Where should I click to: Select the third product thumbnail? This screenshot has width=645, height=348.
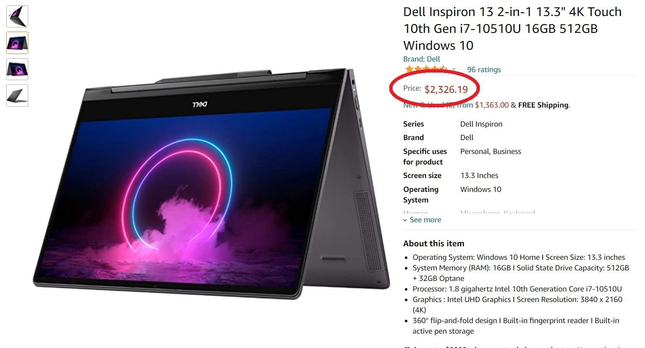[x=17, y=69]
